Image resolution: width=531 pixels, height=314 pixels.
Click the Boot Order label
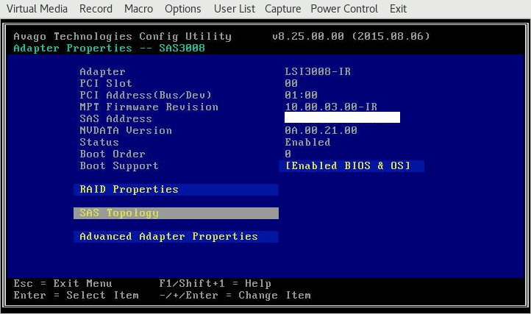tap(113, 154)
